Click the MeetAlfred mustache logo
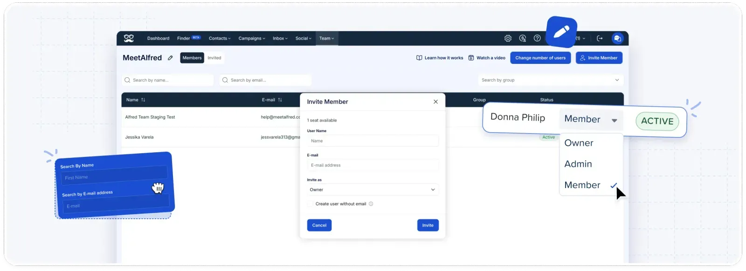Viewport: 746px width, 271px height. (129, 38)
